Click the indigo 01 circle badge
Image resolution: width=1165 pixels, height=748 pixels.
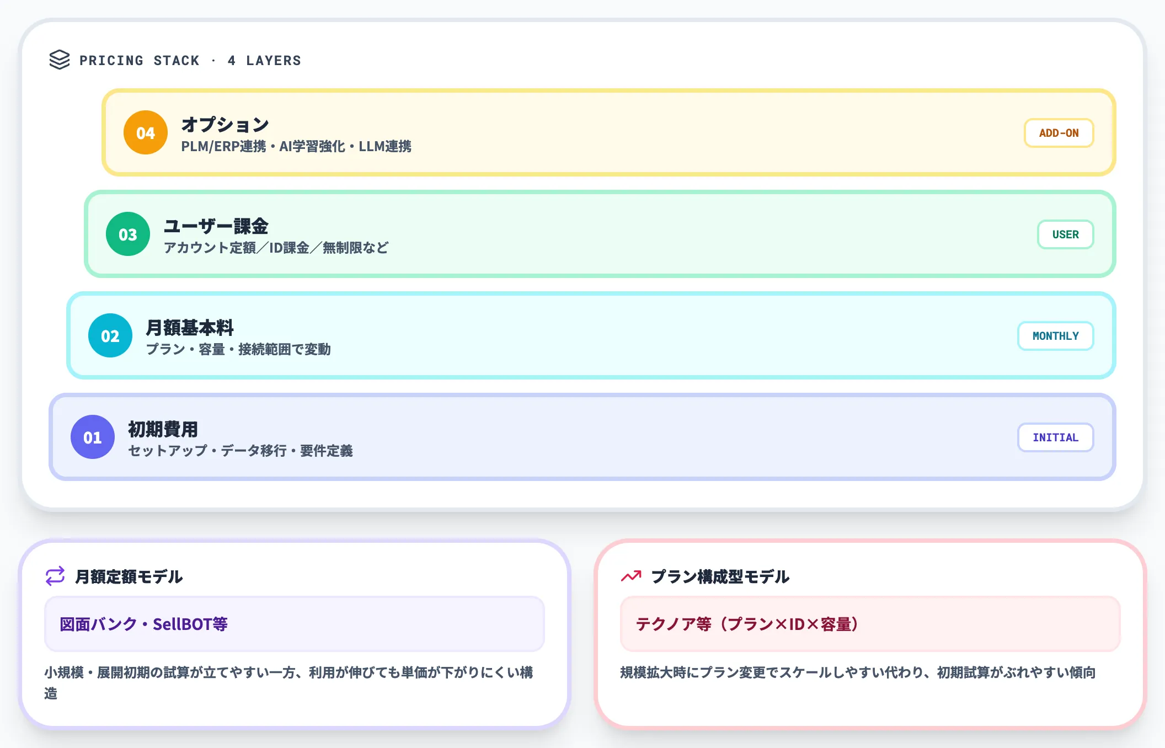pyautogui.click(x=93, y=437)
